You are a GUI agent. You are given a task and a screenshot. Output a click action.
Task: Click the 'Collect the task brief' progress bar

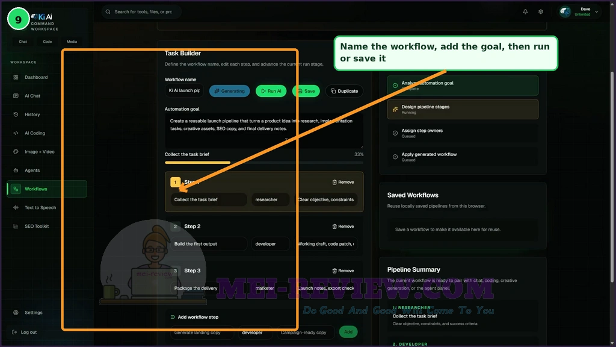click(x=264, y=163)
